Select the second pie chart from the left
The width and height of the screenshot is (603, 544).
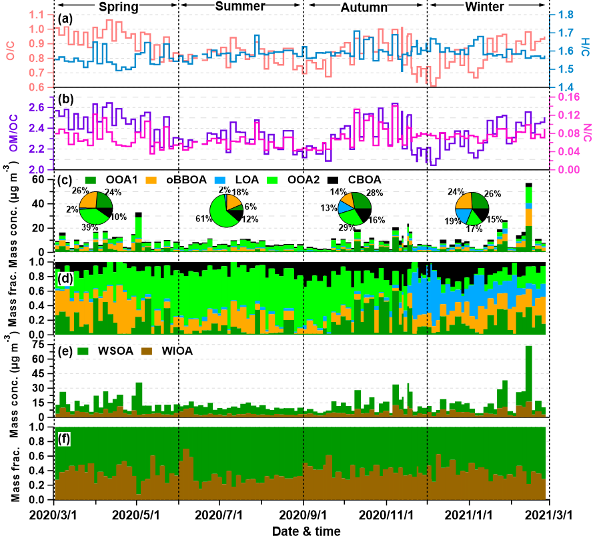click(226, 211)
